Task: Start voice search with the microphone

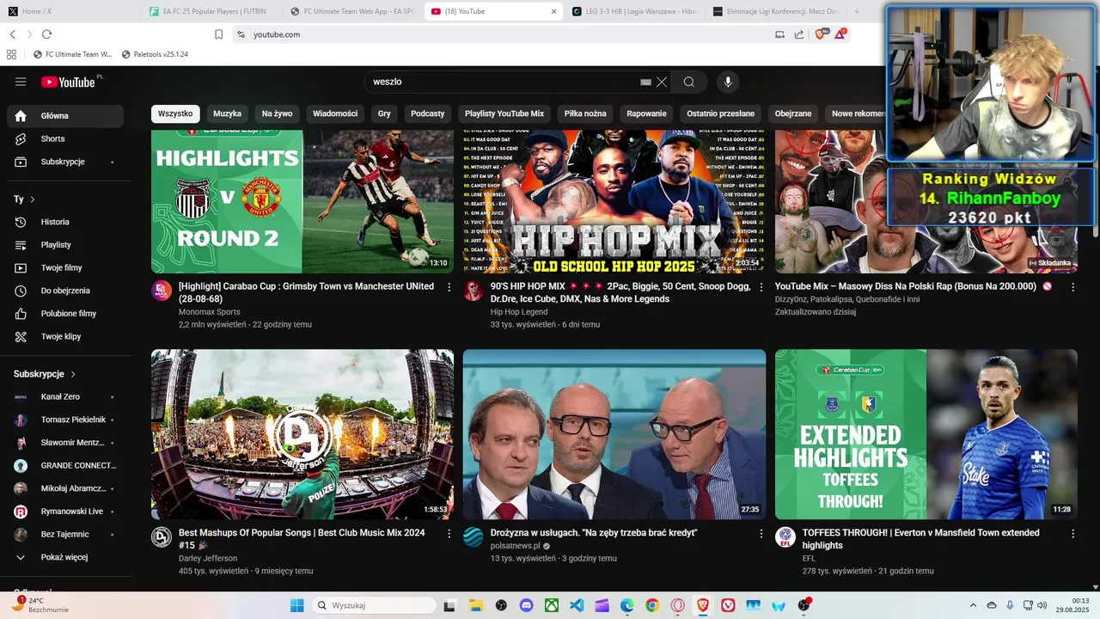Action: (728, 82)
